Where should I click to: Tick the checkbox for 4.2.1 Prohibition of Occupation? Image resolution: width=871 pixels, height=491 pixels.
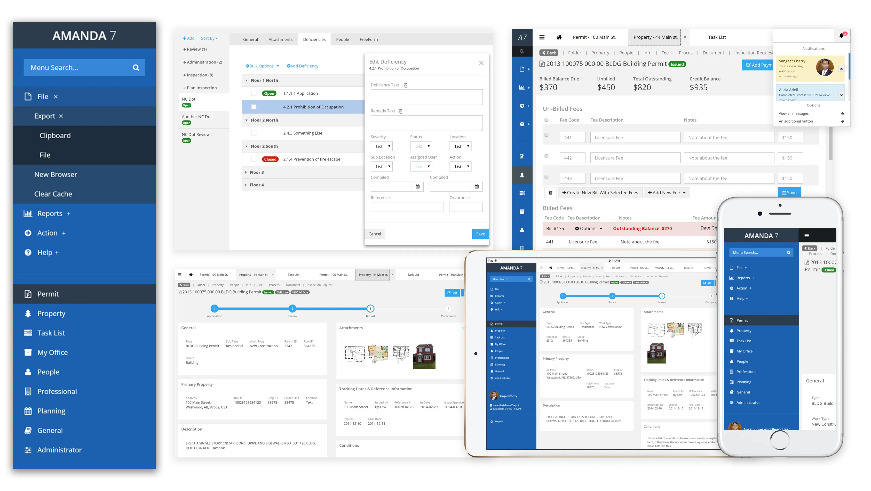coord(254,107)
